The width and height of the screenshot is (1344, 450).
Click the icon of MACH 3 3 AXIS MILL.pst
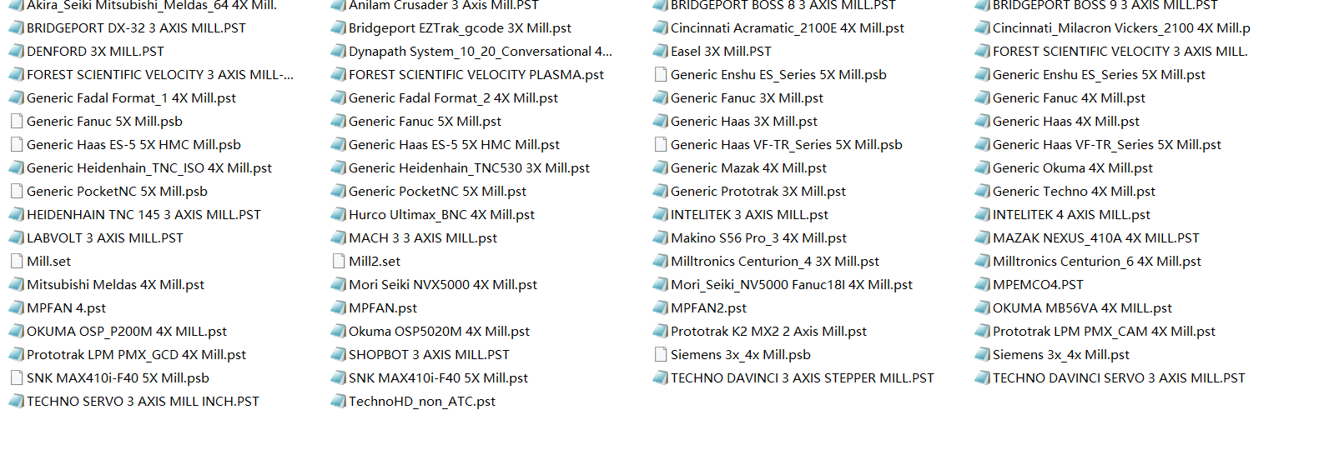[x=338, y=237]
